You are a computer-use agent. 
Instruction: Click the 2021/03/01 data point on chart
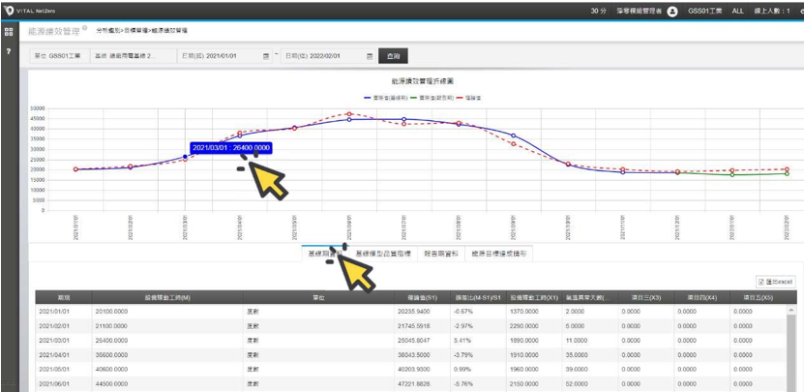[186, 156]
